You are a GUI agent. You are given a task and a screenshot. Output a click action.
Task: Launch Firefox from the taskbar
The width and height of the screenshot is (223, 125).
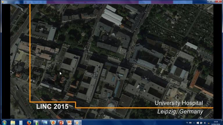pos(29,123)
